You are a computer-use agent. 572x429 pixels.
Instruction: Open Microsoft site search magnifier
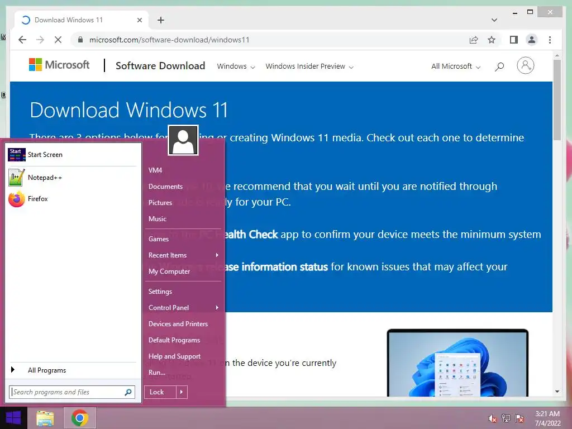click(x=499, y=66)
